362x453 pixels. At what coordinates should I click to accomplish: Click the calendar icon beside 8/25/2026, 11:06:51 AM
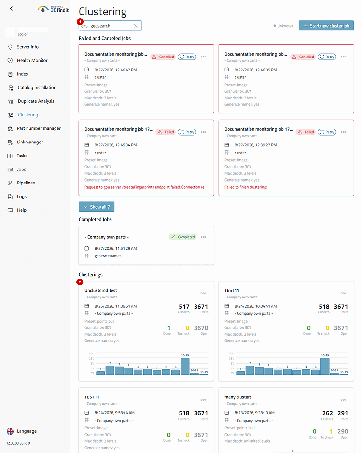click(86, 306)
